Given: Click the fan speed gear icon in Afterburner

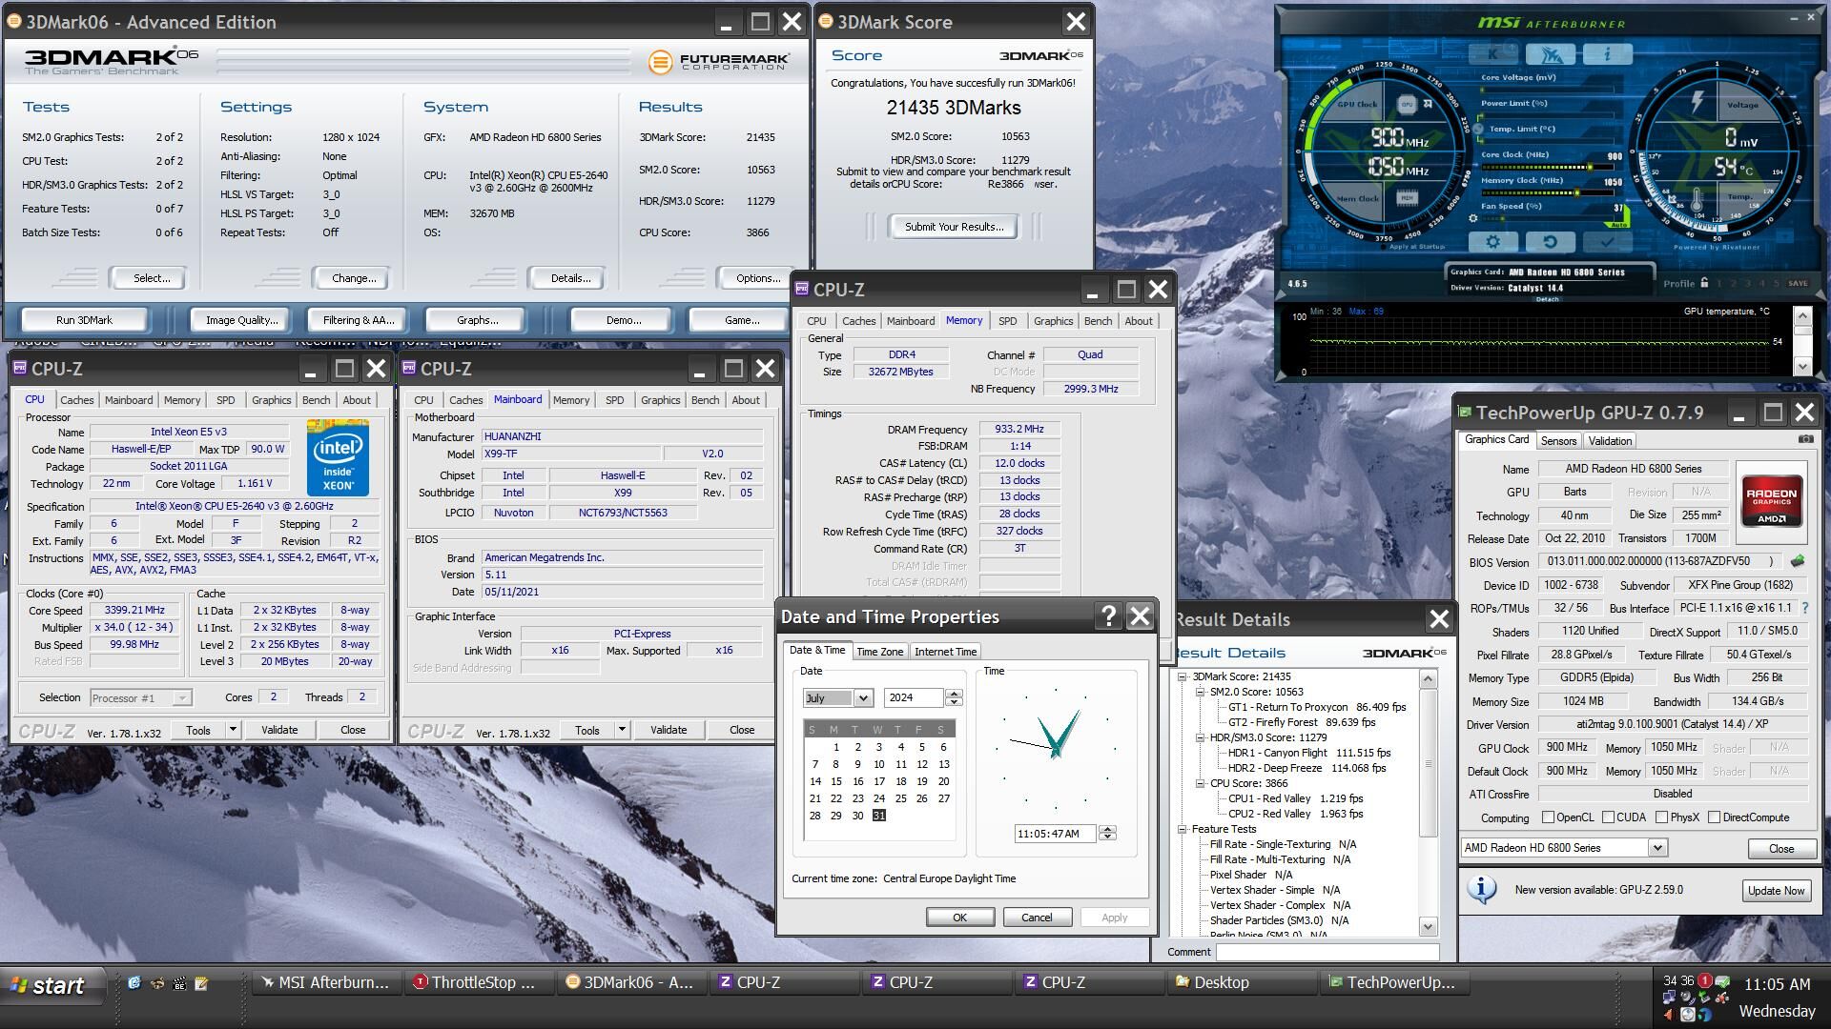Looking at the screenshot, I should pos(1473,218).
